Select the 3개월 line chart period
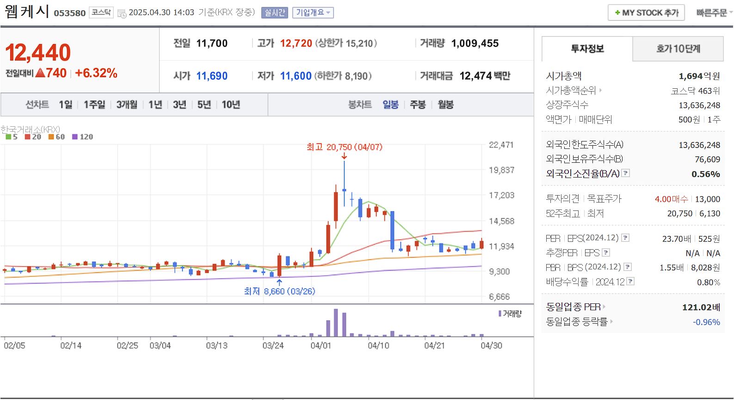 127,105
